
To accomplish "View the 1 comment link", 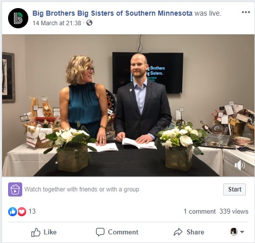I will coord(199,211).
